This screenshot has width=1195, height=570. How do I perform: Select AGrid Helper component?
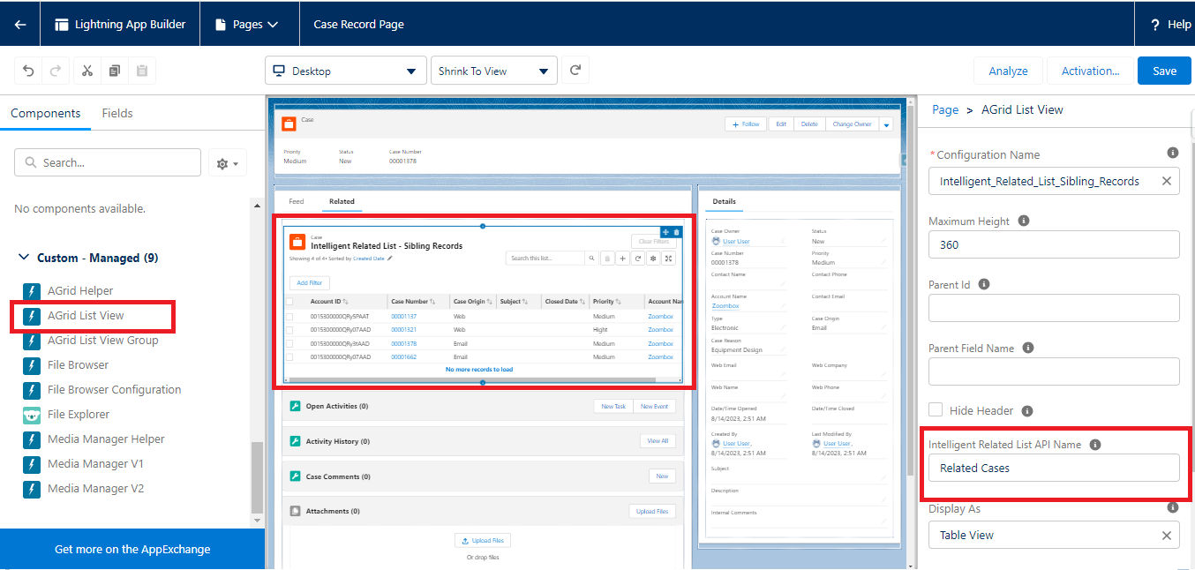click(79, 290)
